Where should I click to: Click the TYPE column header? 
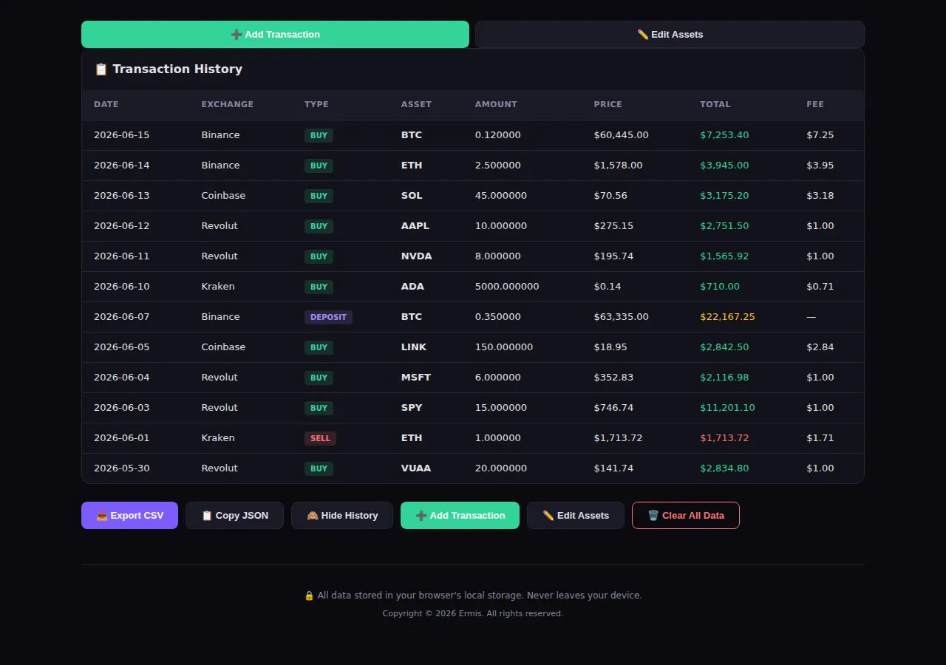tap(316, 104)
